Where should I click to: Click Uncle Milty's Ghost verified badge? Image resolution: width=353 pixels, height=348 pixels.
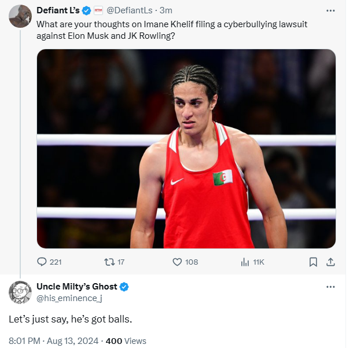coord(124,287)
